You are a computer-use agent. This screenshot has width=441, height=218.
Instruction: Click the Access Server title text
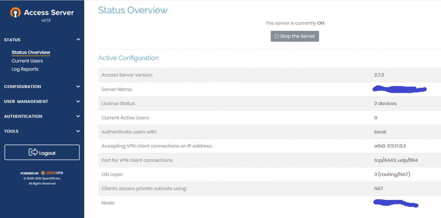point(49,13)
